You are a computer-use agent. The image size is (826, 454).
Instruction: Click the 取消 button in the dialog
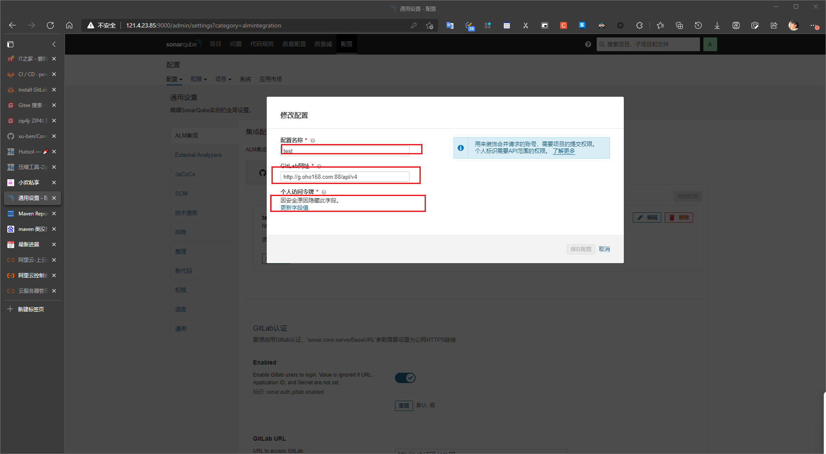(604, 249)
